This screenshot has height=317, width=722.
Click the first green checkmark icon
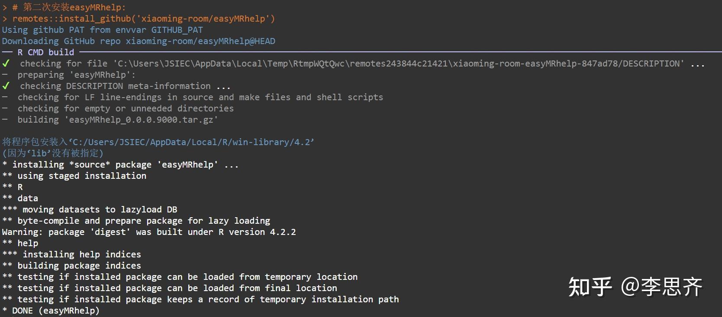point(6,63)
